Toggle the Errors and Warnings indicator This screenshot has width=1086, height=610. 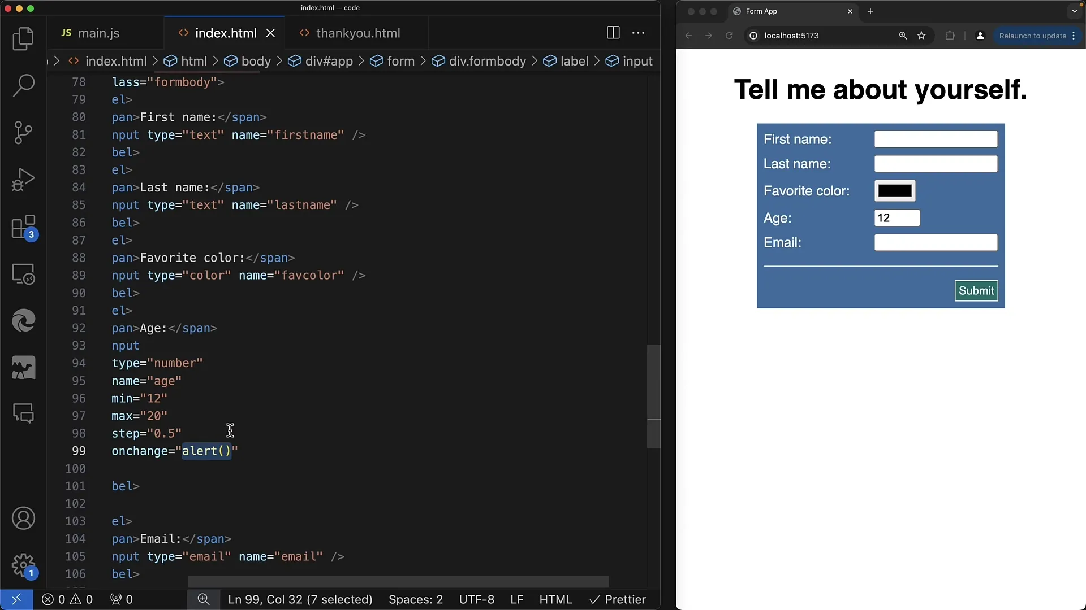point(67,600)
